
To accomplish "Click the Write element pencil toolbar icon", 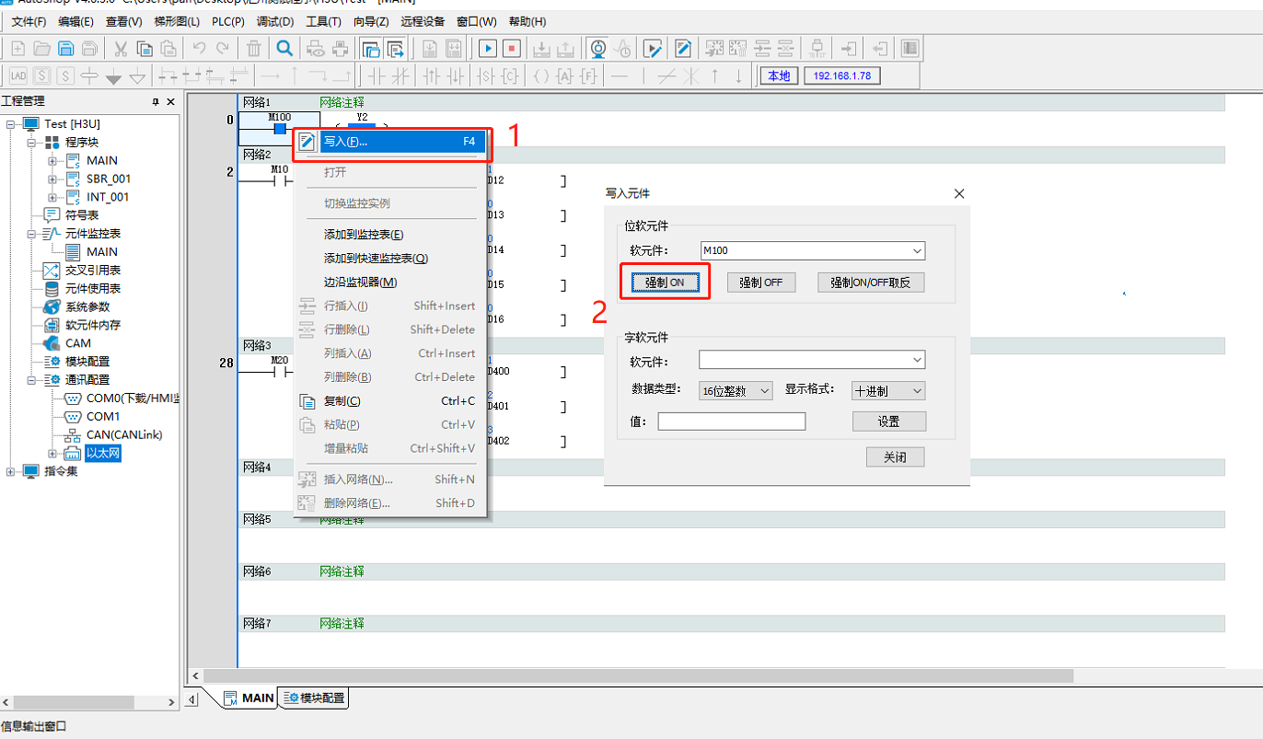I will tap(683, 48).
